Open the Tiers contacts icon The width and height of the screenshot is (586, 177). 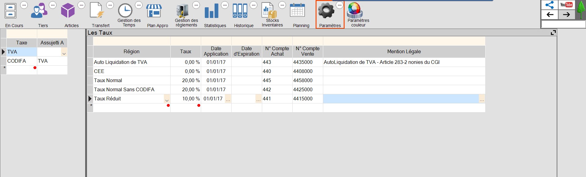click(39, 11)
